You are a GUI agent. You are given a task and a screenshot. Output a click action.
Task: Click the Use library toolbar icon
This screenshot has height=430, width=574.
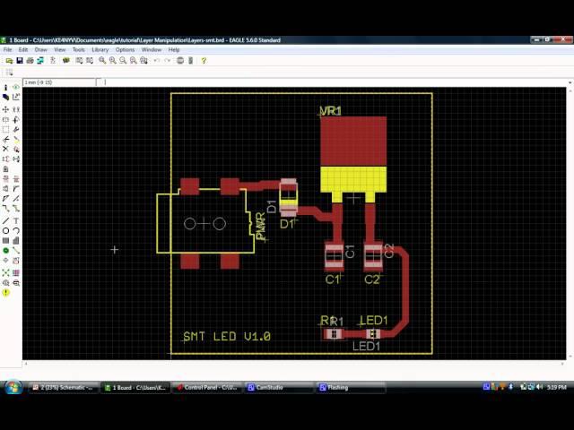click(x=66, y=61)
